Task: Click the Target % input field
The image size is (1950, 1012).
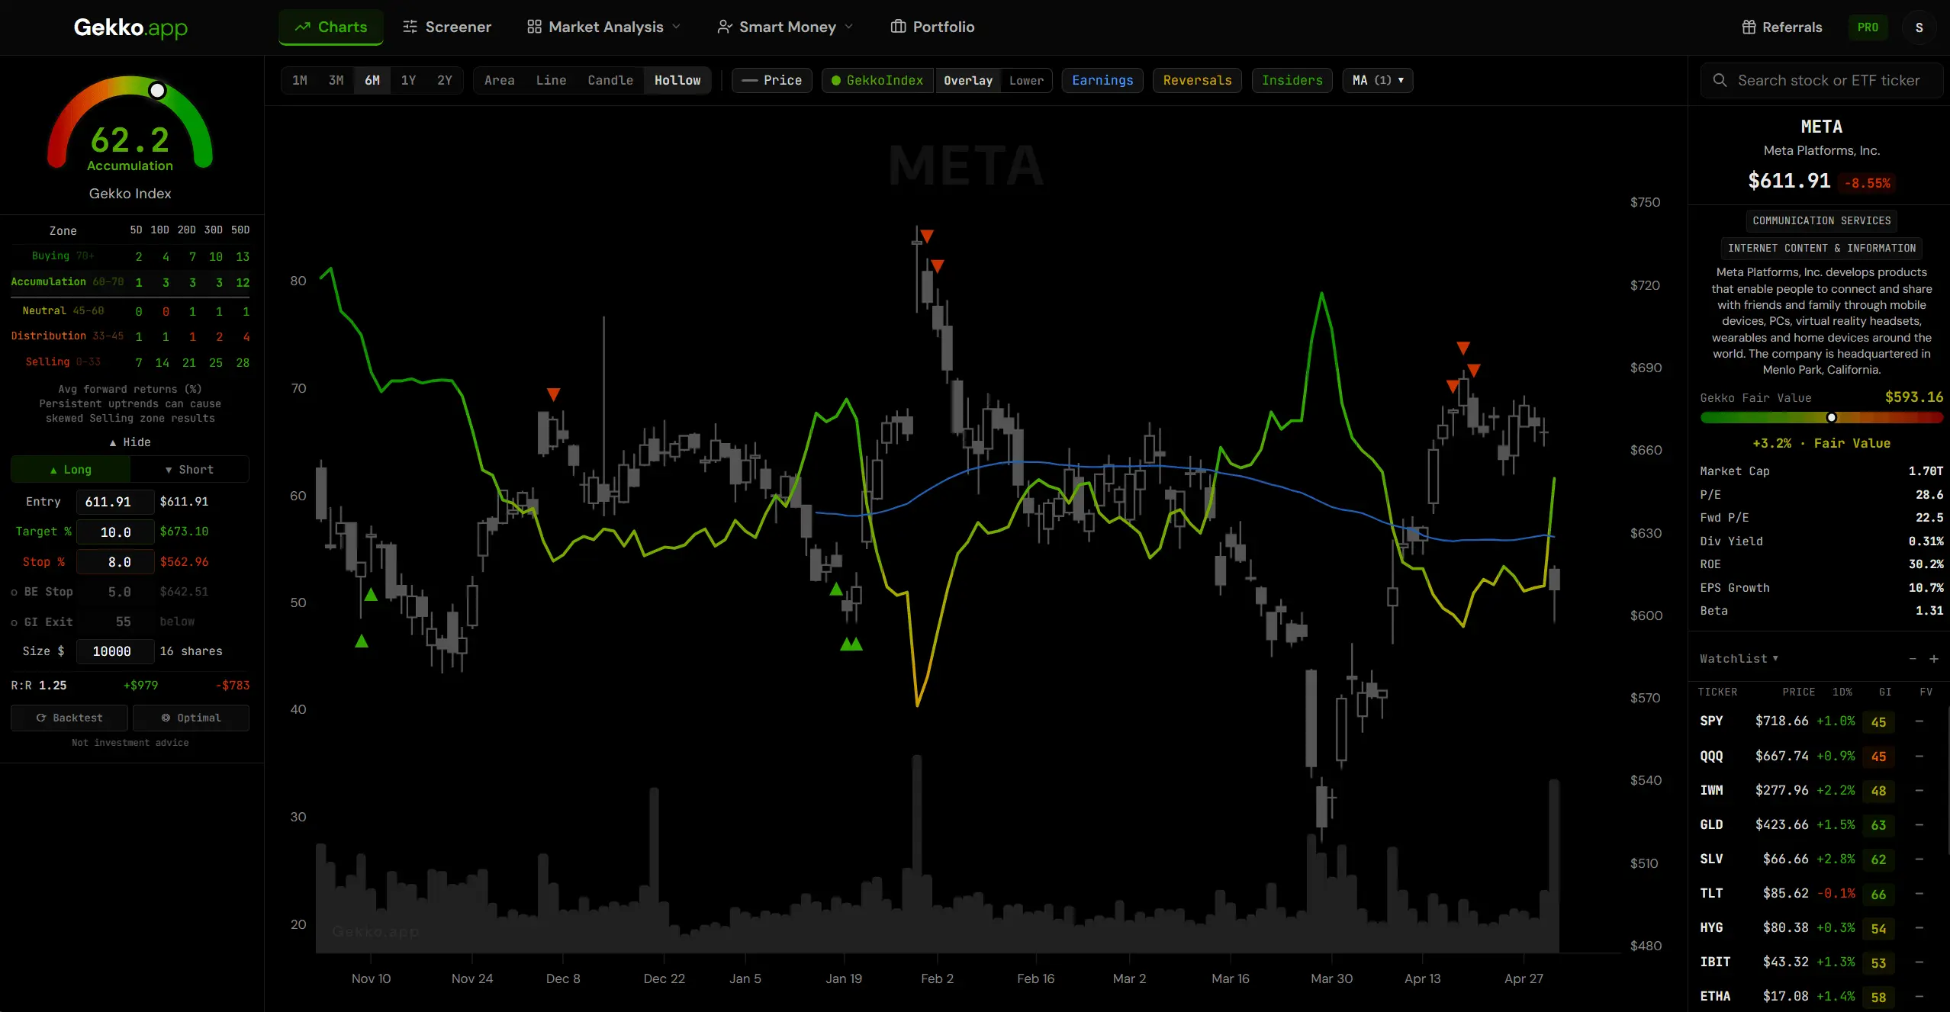Action: click(x=114, y=532)
